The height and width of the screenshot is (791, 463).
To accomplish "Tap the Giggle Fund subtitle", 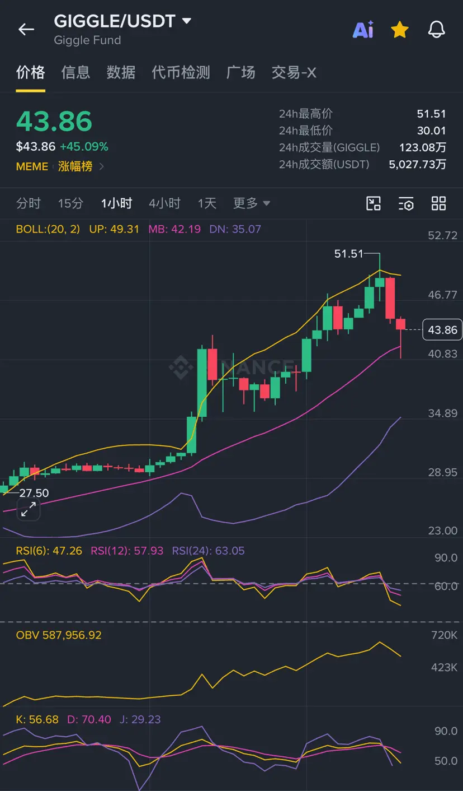I will coord(87,40).
